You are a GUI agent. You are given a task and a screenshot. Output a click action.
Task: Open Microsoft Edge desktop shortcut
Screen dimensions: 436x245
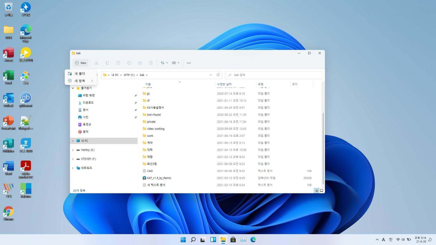(26, 33)
